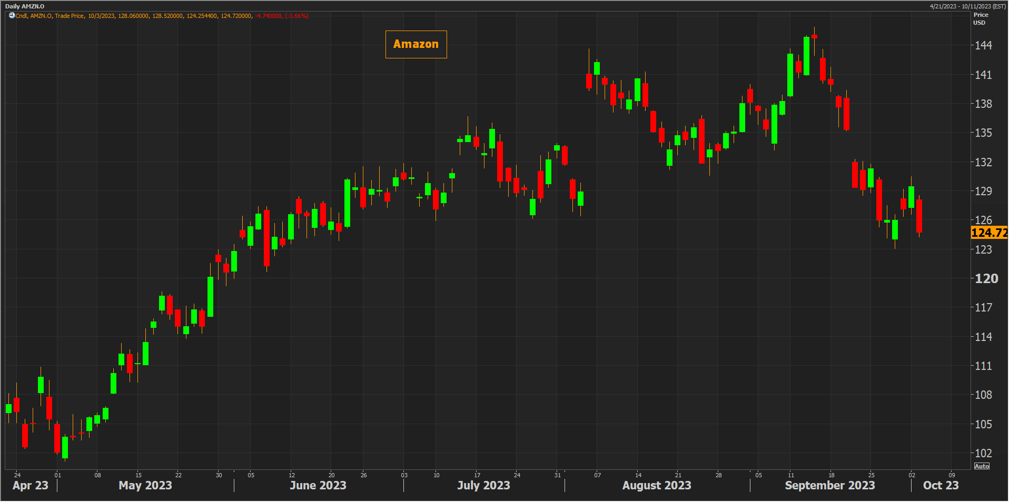Click the Cndl AMZN.O Trade Price legend text

(50, 16)
